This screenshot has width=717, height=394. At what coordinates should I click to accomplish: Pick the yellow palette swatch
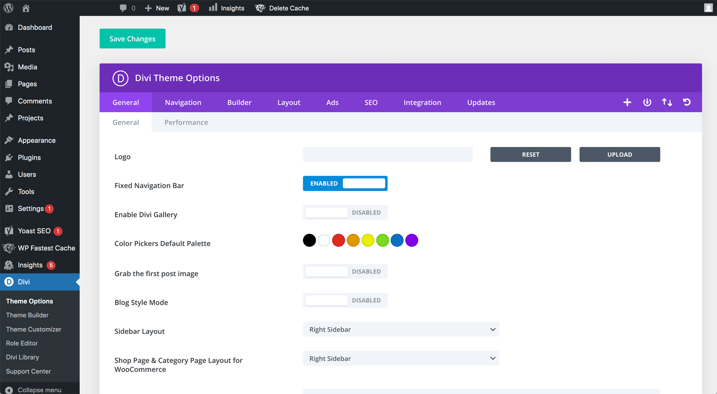(x=368, y=240)
